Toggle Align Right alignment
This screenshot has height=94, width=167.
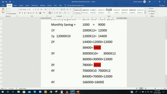click(55, 13)
